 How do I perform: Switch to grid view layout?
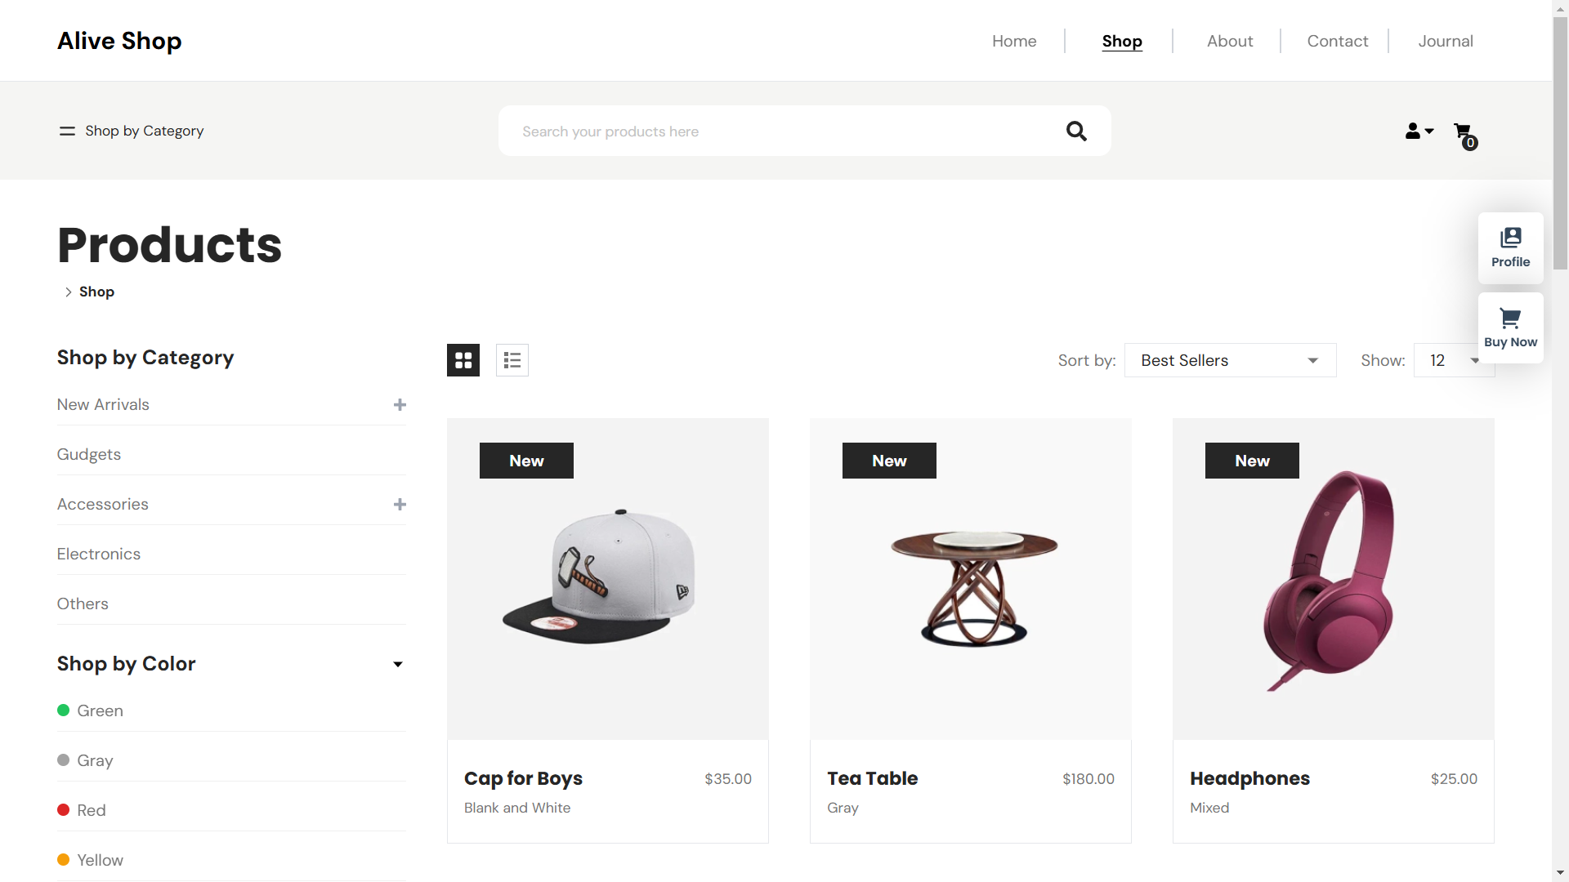pyautogui.click(x=463, y=360)
